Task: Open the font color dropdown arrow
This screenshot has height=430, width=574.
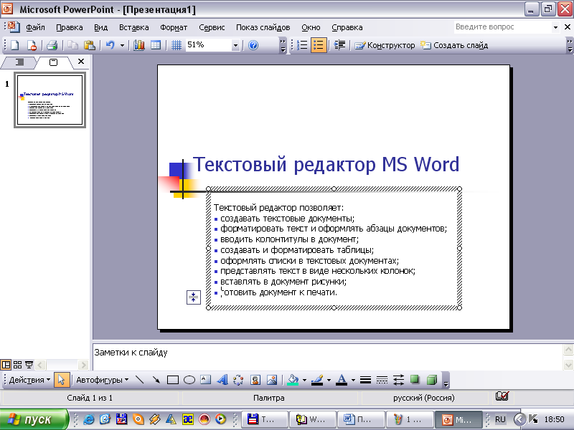Action: click(353, 381)
